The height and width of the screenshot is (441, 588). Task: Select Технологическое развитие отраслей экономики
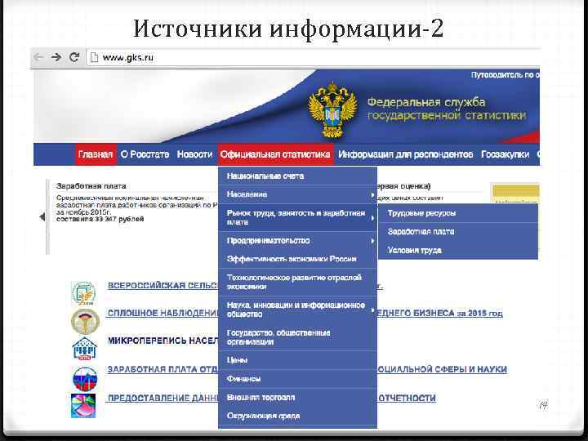(297, 282)
